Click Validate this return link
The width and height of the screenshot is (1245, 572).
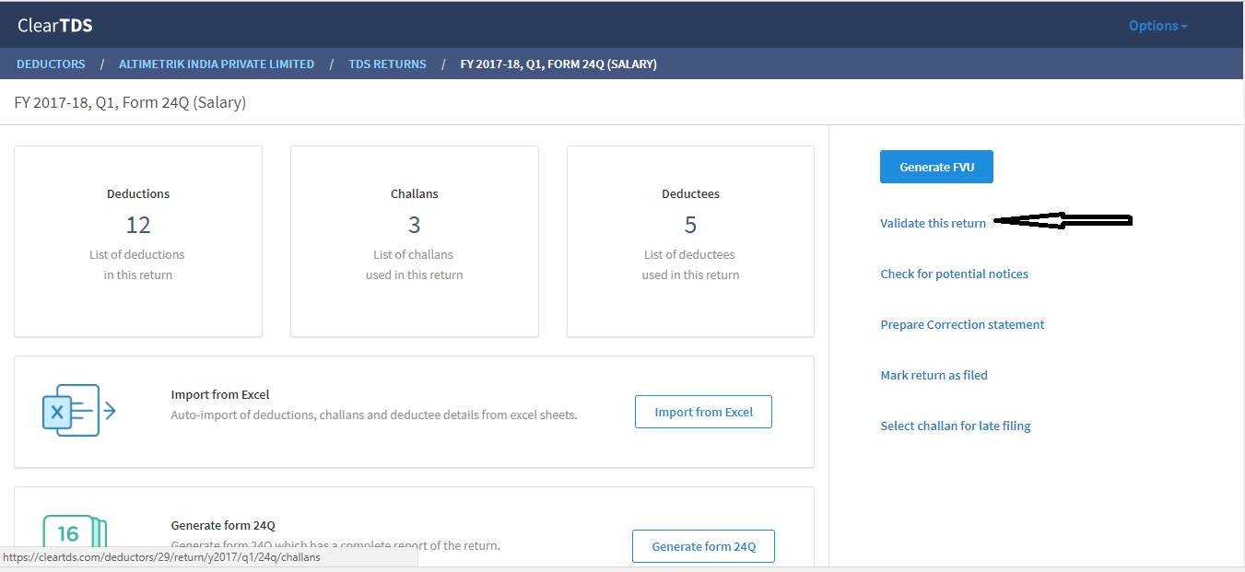click(x=933, y=223)
